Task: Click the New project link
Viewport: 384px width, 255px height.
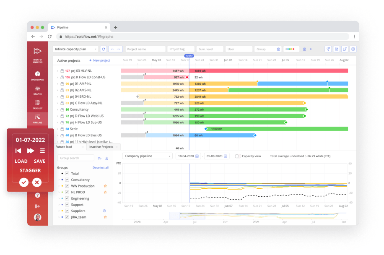Action: point(99,60)
